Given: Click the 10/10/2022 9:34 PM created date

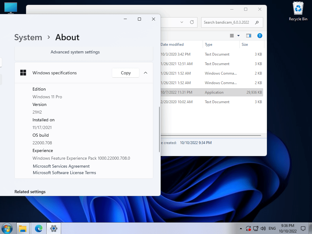Looking at the screenshot, I should 196,143.
